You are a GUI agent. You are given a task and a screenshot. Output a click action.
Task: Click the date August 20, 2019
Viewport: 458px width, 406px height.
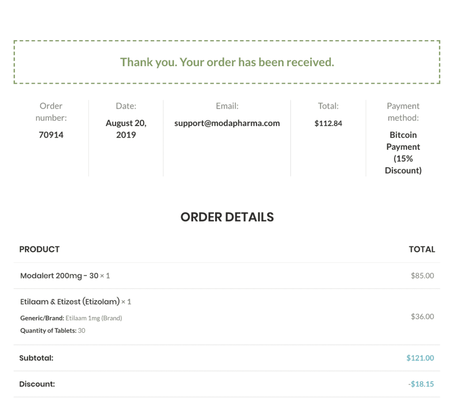click(126, 129)
